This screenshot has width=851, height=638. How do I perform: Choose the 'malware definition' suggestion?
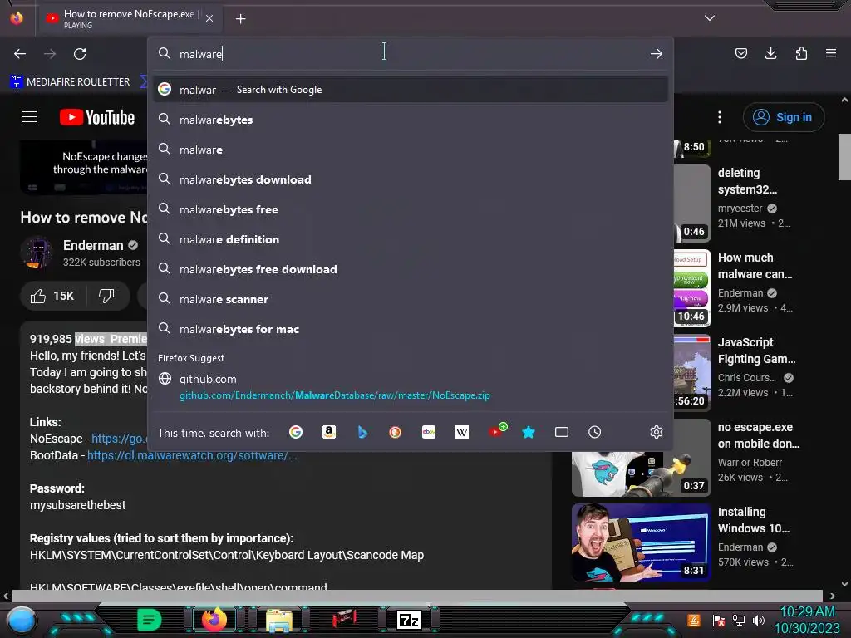click(411, 239)
